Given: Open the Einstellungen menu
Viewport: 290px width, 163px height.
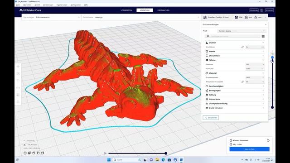Looking at the screenshot, I should point(48,5).
